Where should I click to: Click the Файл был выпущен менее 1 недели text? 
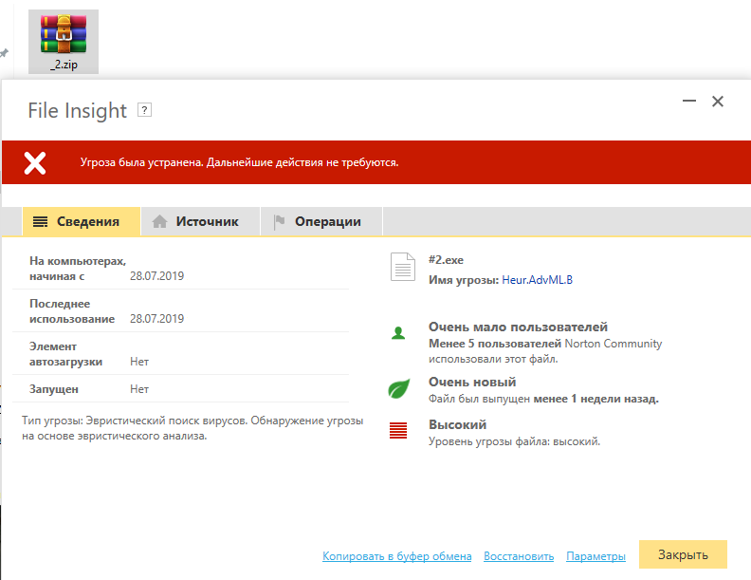pos(543,399)
